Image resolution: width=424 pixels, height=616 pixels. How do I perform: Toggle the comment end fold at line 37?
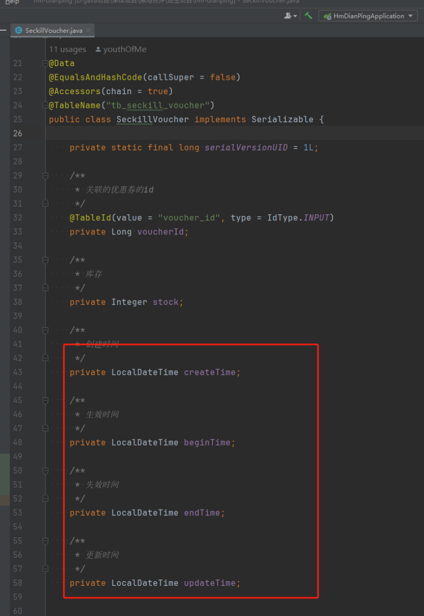click(45, 288)
